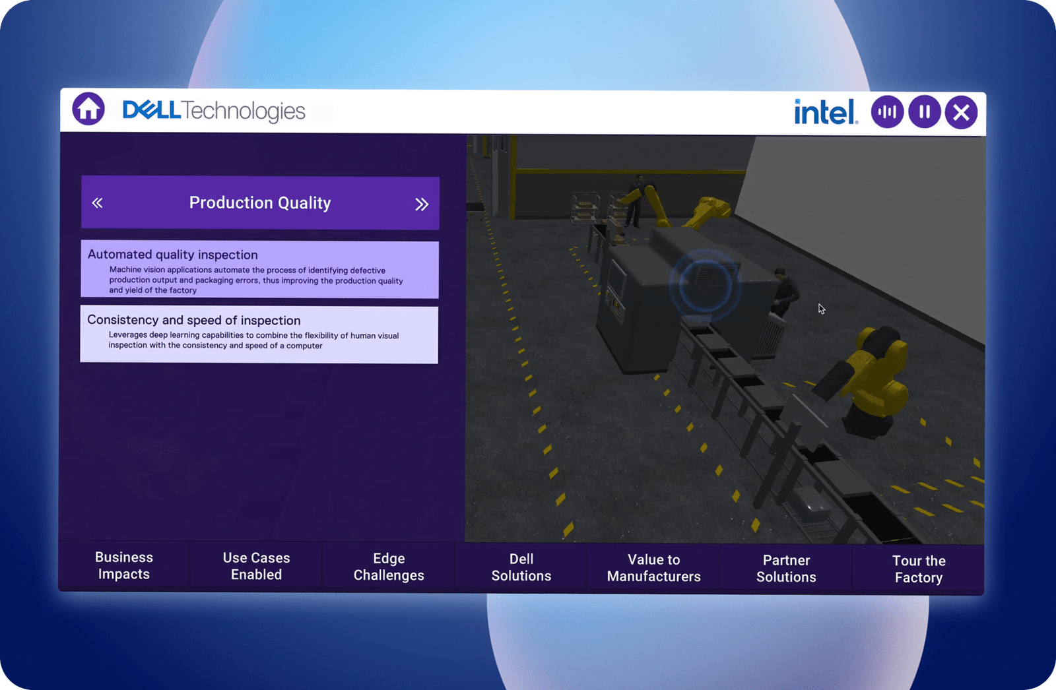
Task: Click the Intel logo
Action: 825,112
